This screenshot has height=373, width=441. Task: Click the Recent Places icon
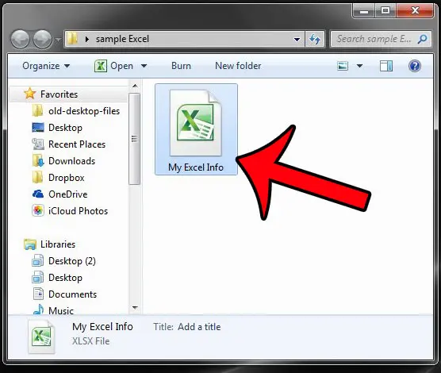coord(38,144)
